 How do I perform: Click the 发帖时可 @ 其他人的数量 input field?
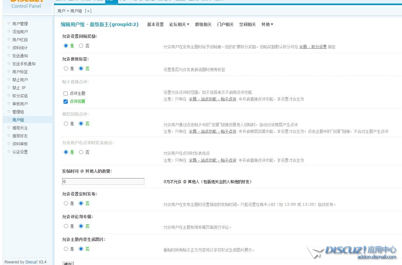tap(103, 182)
